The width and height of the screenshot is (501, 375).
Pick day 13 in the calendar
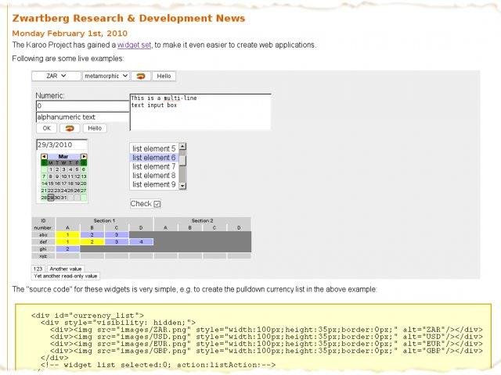coord(84,177)
